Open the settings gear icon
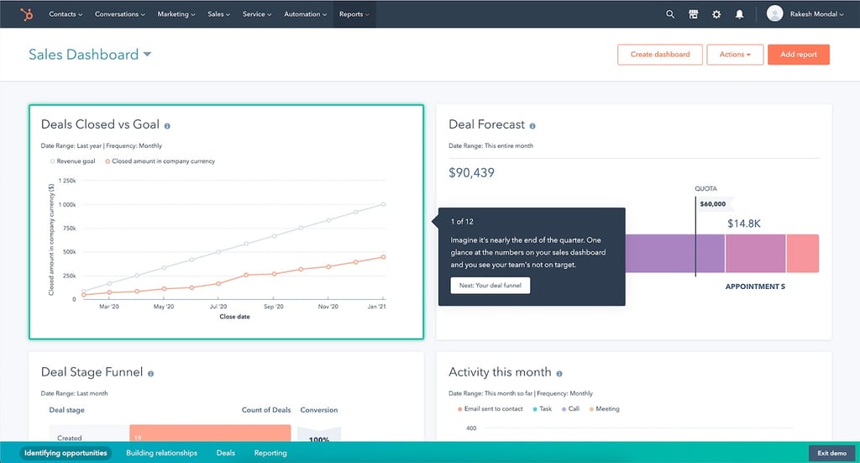860x463 pixels. [x=716, y=14]
